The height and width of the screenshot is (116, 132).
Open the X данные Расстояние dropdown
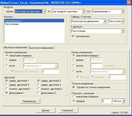pos(123,31)
